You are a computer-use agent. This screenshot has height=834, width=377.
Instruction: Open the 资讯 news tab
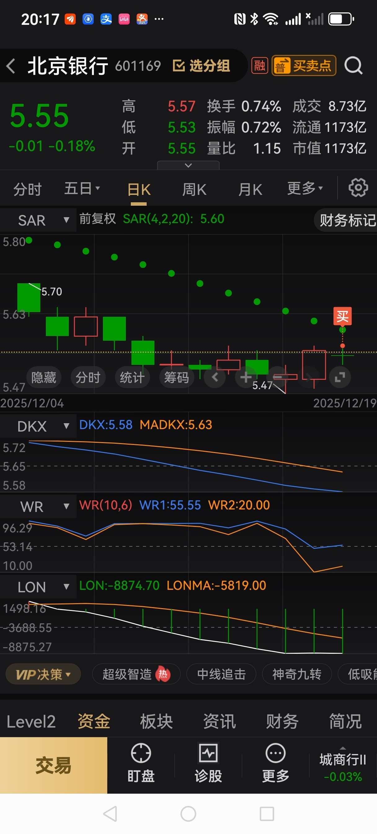click(x=220, y=722)
